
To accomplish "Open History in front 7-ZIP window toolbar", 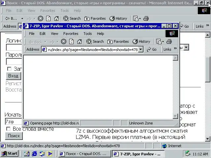I will (141, 41).
